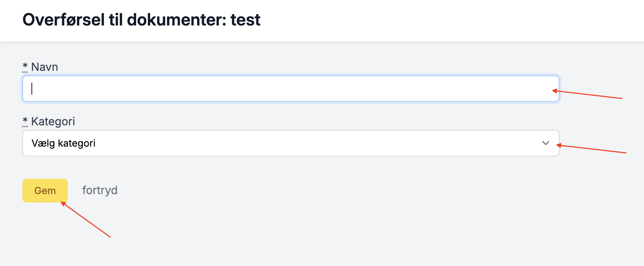Place cursor at the text caret in Navn
This screenshot has width=644, height=266.
click(32, 89)
